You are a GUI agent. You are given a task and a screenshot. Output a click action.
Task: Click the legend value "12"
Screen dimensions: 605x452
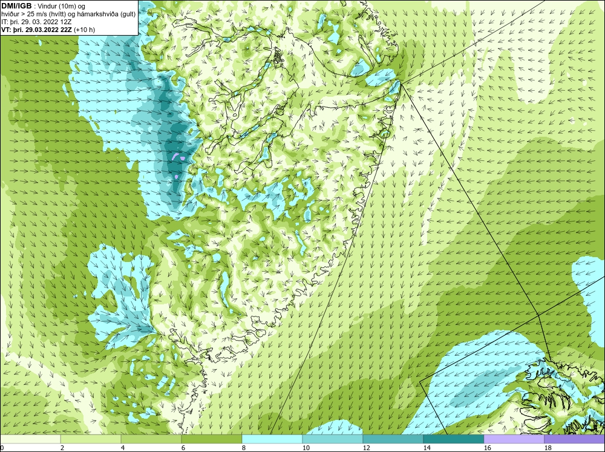click(x=367, y=448)
